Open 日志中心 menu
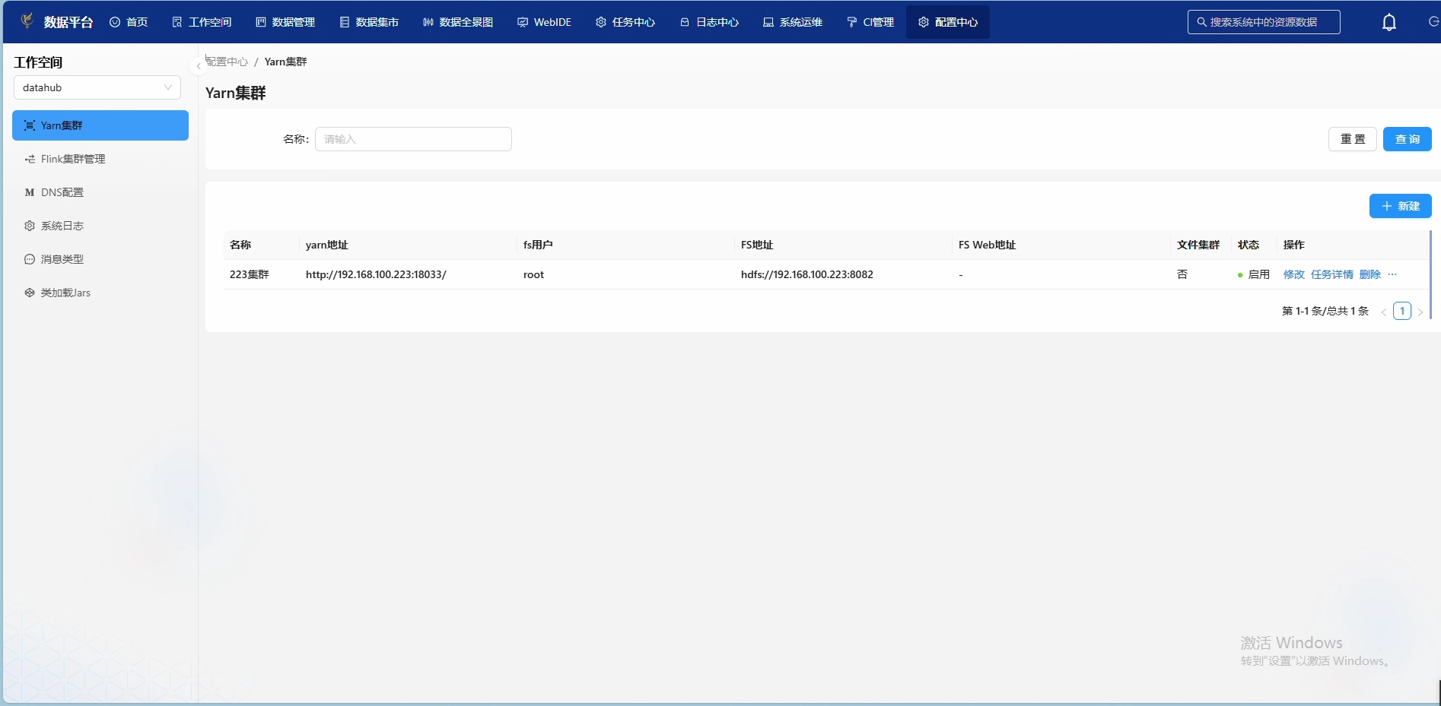This screenshot has height=706, width=1441. pos(709,22)
